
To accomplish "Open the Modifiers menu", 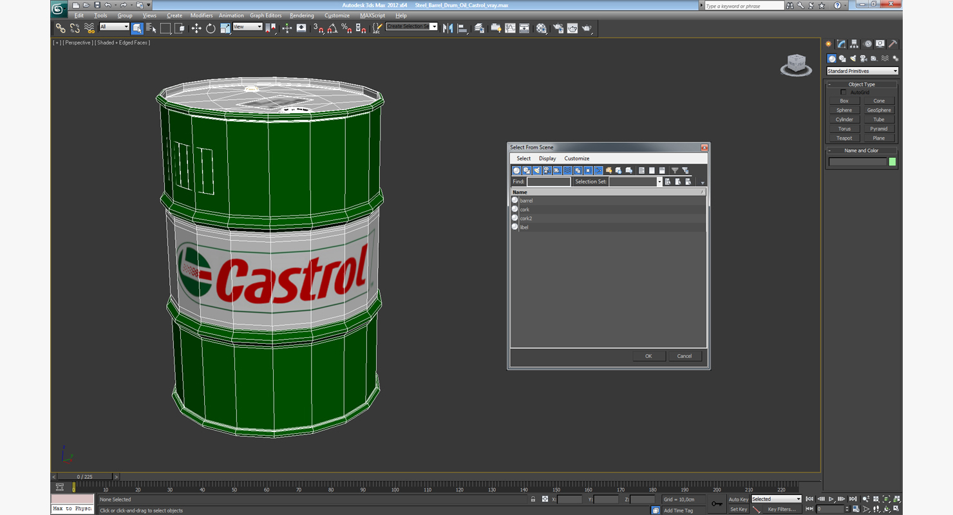I will pos(202,15).
